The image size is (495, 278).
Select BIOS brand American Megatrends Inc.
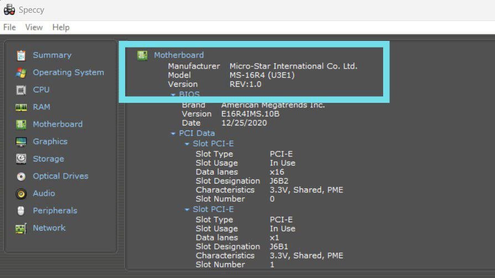[273, 105]
